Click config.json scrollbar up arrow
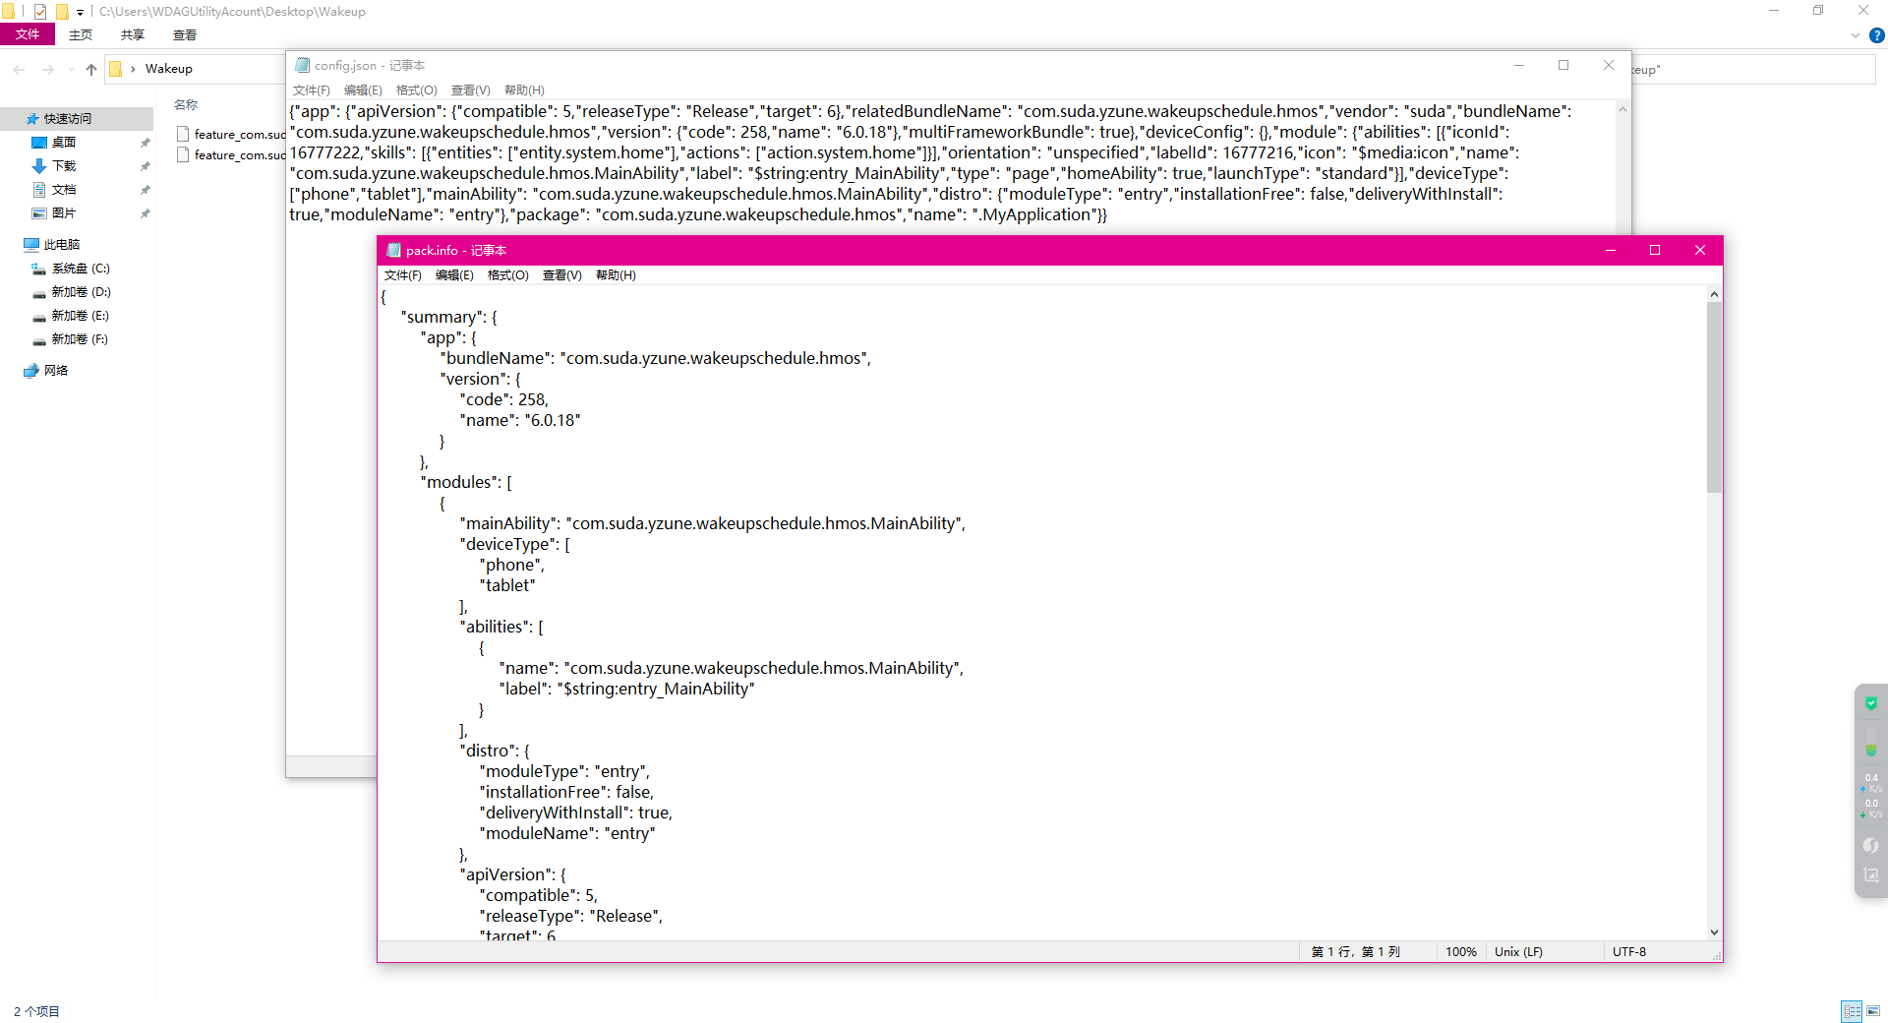Image resolution: width=1888 pixels, height=1023 pixels. pyautogui.click(x=1622, y=109)
